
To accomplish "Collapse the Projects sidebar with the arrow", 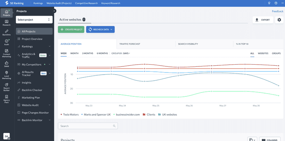I will pos(54,11).
